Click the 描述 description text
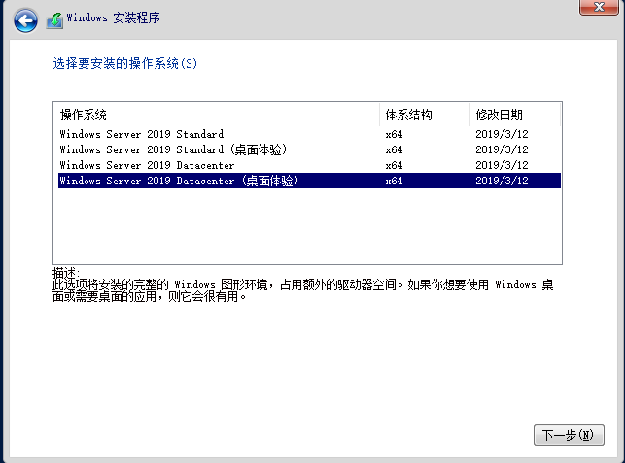Image resolution: width=625 pixels, height=463 pixels. 303,285
